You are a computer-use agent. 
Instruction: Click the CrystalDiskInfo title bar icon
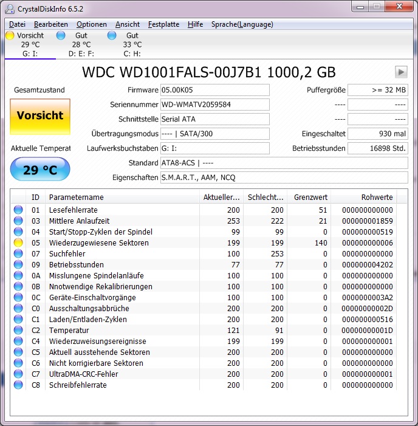[x=10, y=9]
